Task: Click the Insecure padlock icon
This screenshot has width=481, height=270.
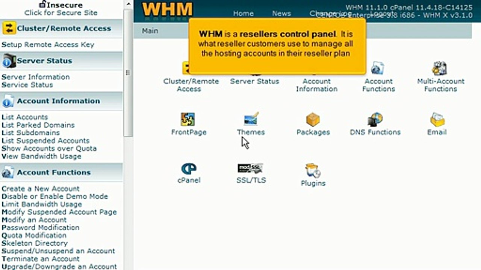Action: [x=43, y=4]
